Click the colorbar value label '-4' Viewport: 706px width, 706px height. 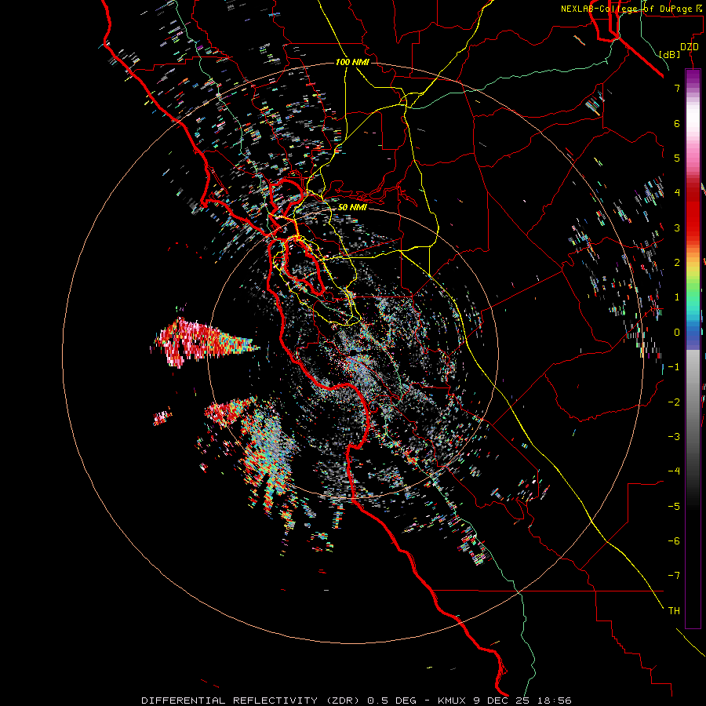[x=674, y=471]
